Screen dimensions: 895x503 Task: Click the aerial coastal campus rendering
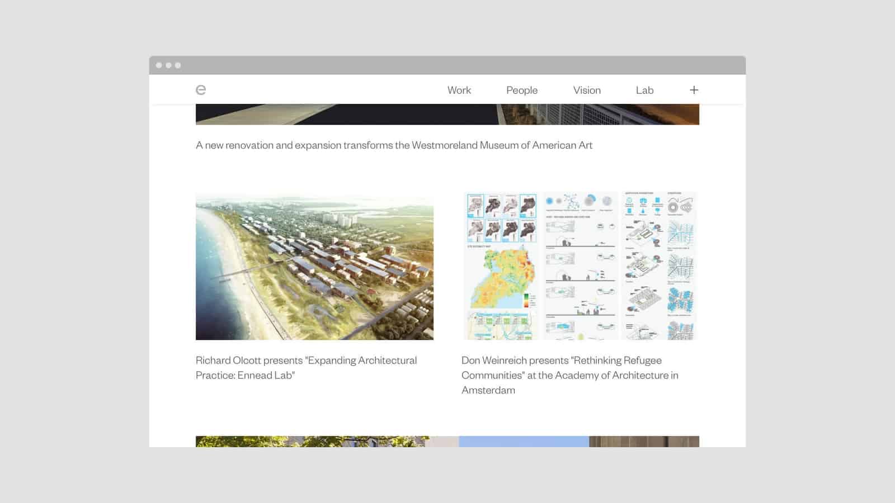pyautogui.click(x=314, y=266)
